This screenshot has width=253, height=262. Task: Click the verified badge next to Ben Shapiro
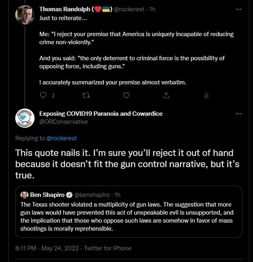click(69, 195)
